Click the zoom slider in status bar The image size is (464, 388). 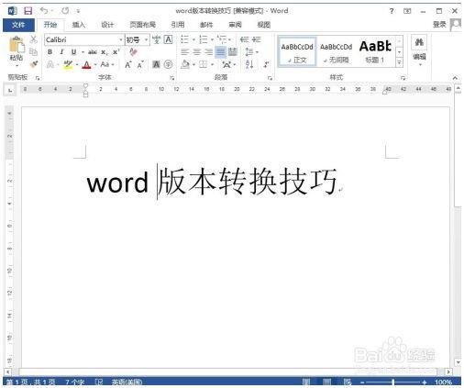[393, 382]
